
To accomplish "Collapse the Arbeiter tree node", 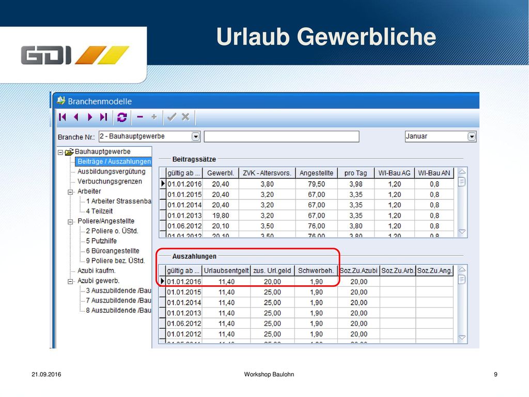I will 70,192.
